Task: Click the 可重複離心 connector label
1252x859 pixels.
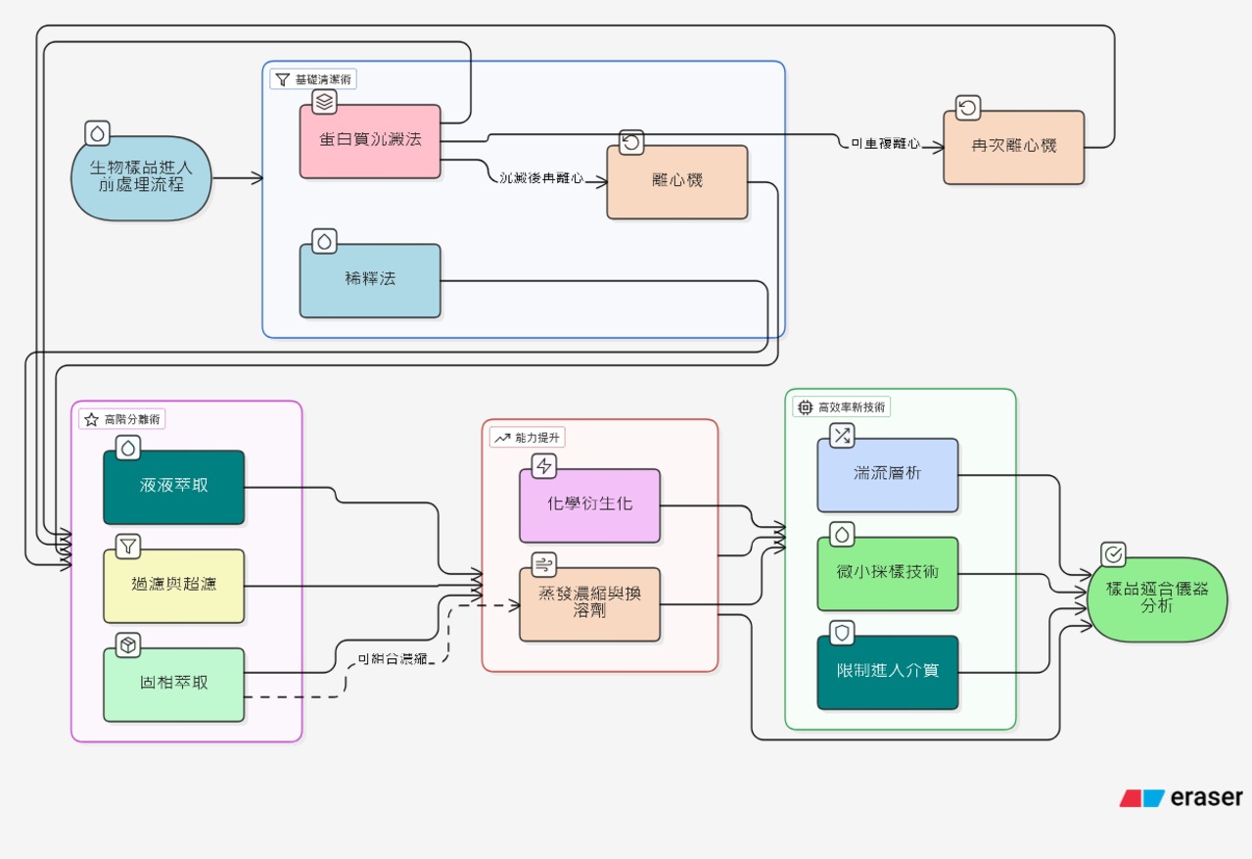Action: tap(885, 144)
